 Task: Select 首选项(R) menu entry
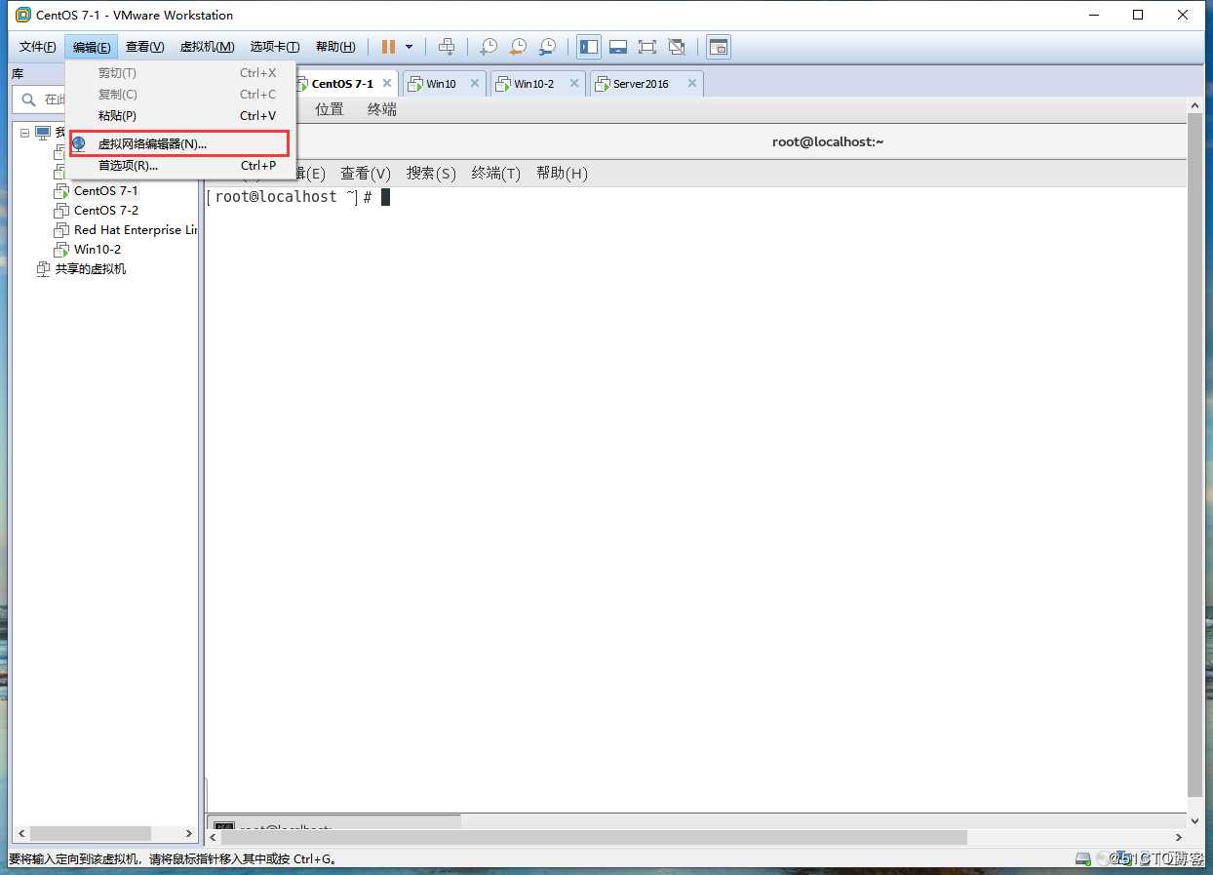coord(179,166)
